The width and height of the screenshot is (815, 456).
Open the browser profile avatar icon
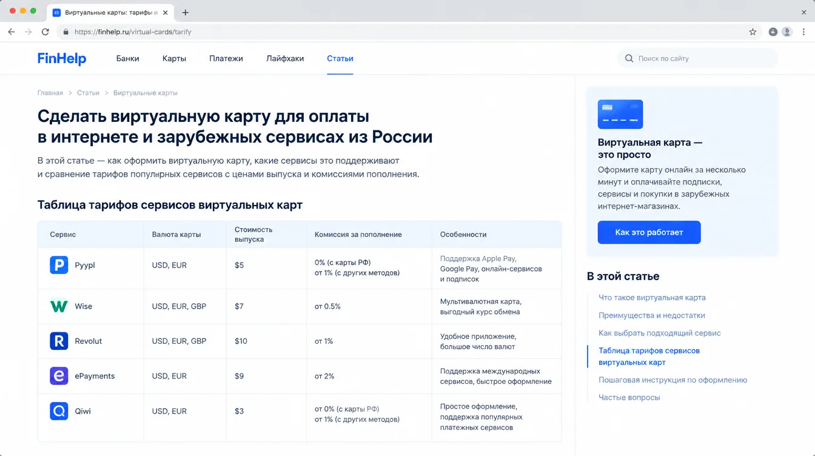coord(786,32)
